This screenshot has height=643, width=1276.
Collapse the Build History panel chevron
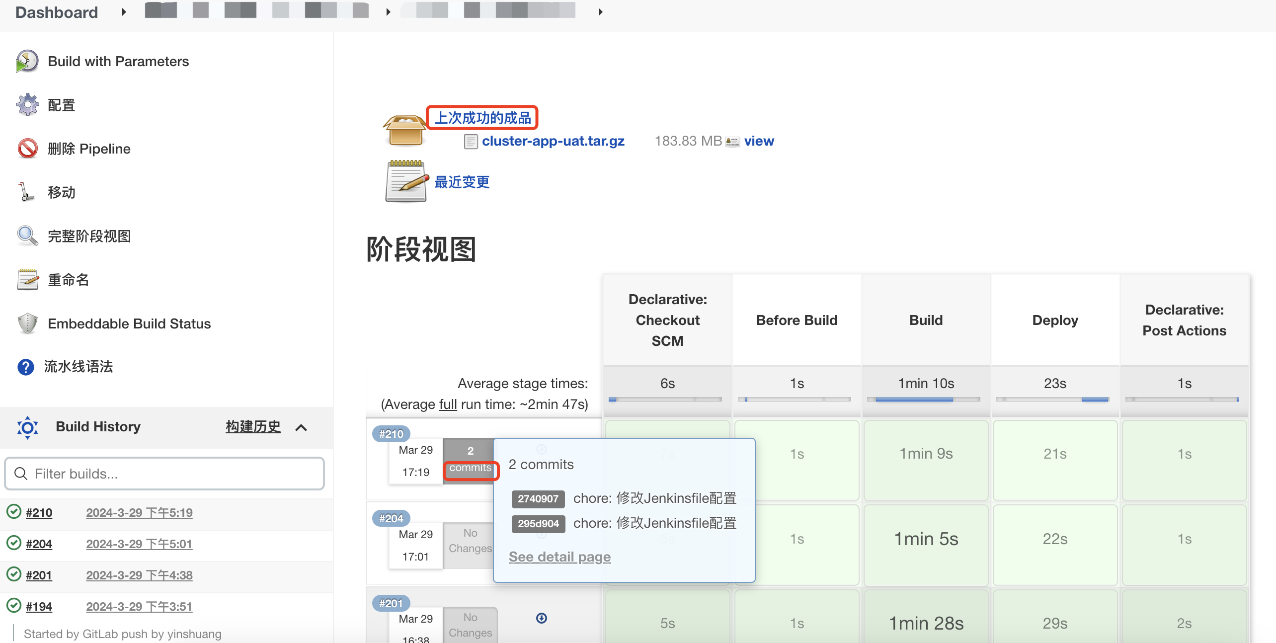pyautogui.click(x=301, y=427)
